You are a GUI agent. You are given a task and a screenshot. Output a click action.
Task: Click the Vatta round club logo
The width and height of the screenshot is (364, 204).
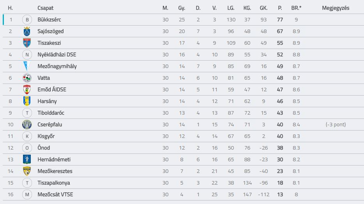27,78
